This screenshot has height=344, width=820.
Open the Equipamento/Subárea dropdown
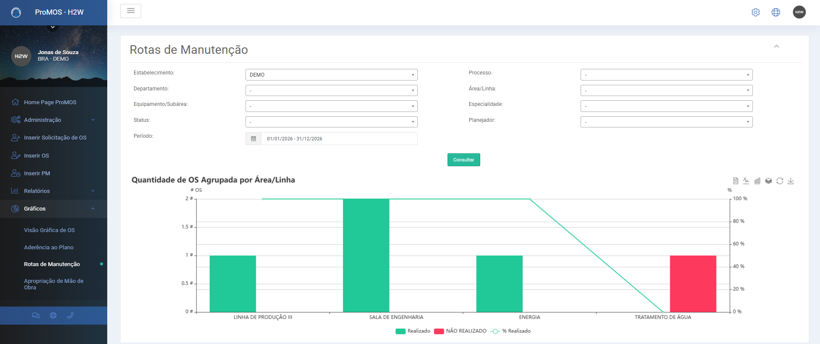pyautogui.click(x=332, y=106)
